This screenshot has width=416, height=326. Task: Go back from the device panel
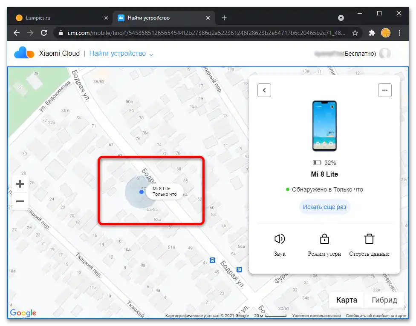click(264, 90)
